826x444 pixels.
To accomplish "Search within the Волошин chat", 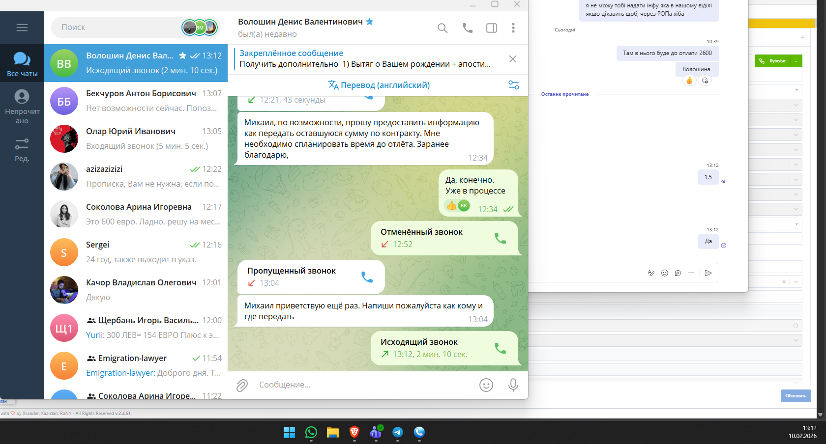I will (x=442, y=28).
